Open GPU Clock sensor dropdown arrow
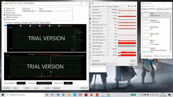Image resolution: width=173 pixels, height=97 pixels. [108, 10]
